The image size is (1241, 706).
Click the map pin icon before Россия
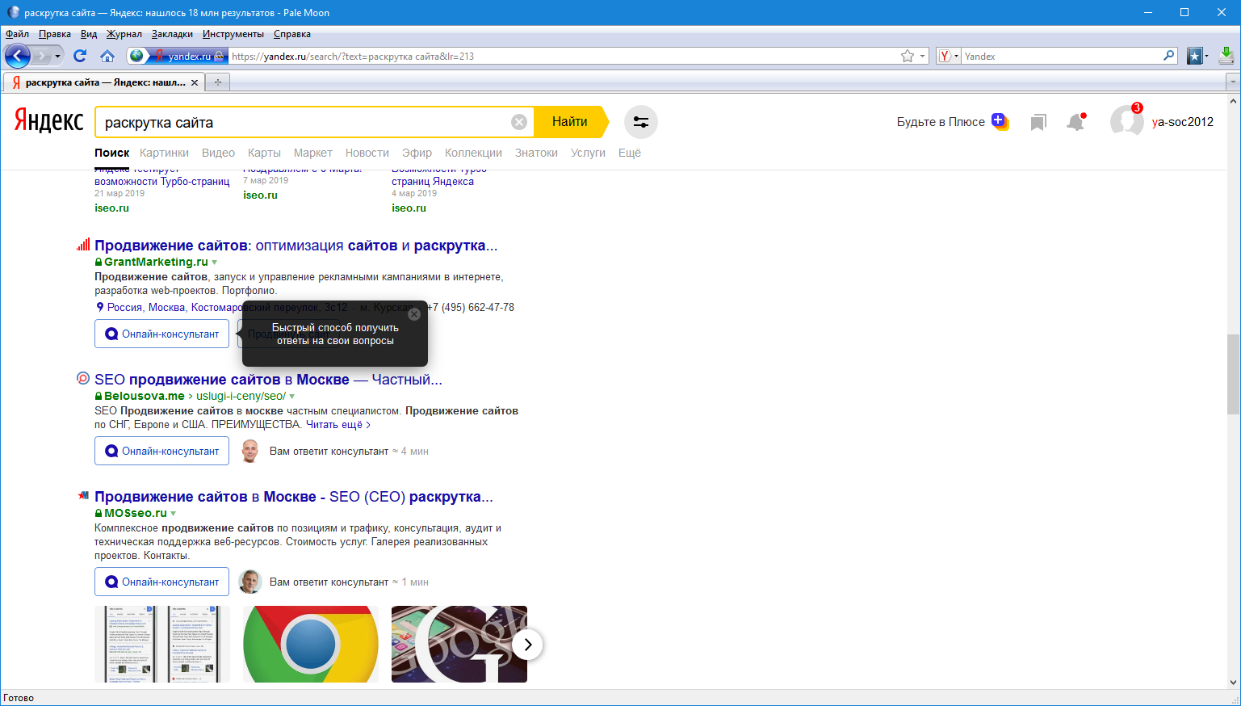coord(100,307)
